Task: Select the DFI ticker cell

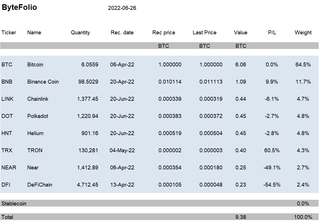Action: click(6, 185)
